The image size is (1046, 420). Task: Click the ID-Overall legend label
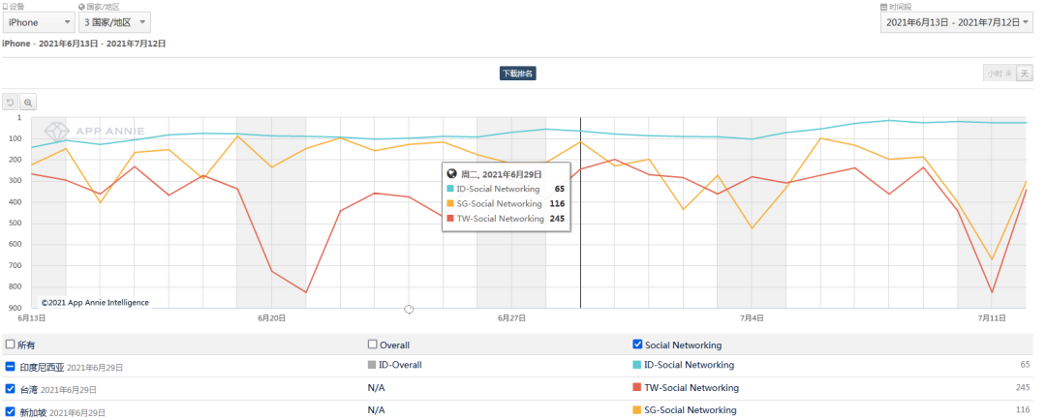point(400,365)
